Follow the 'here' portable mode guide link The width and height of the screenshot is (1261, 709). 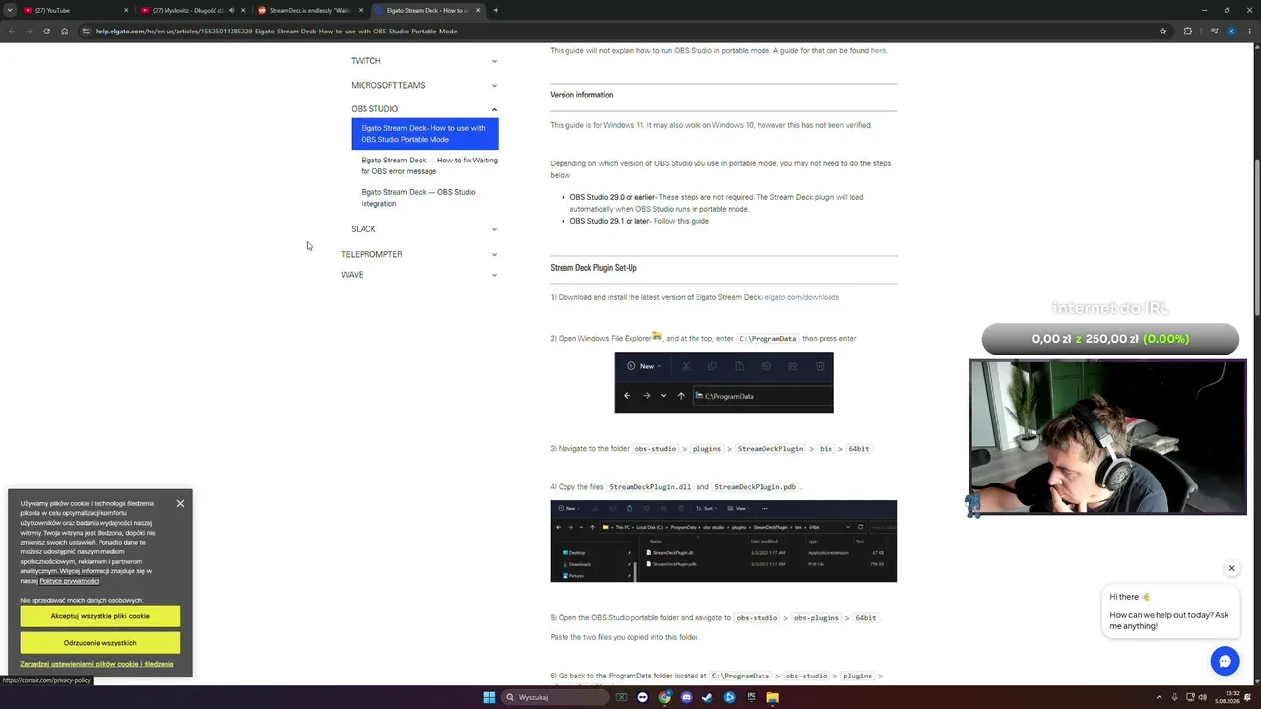click(x=878, y=50)
